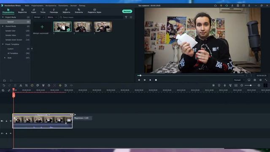
Task: Stop the preview playback
Action: [x=156, y=80]
